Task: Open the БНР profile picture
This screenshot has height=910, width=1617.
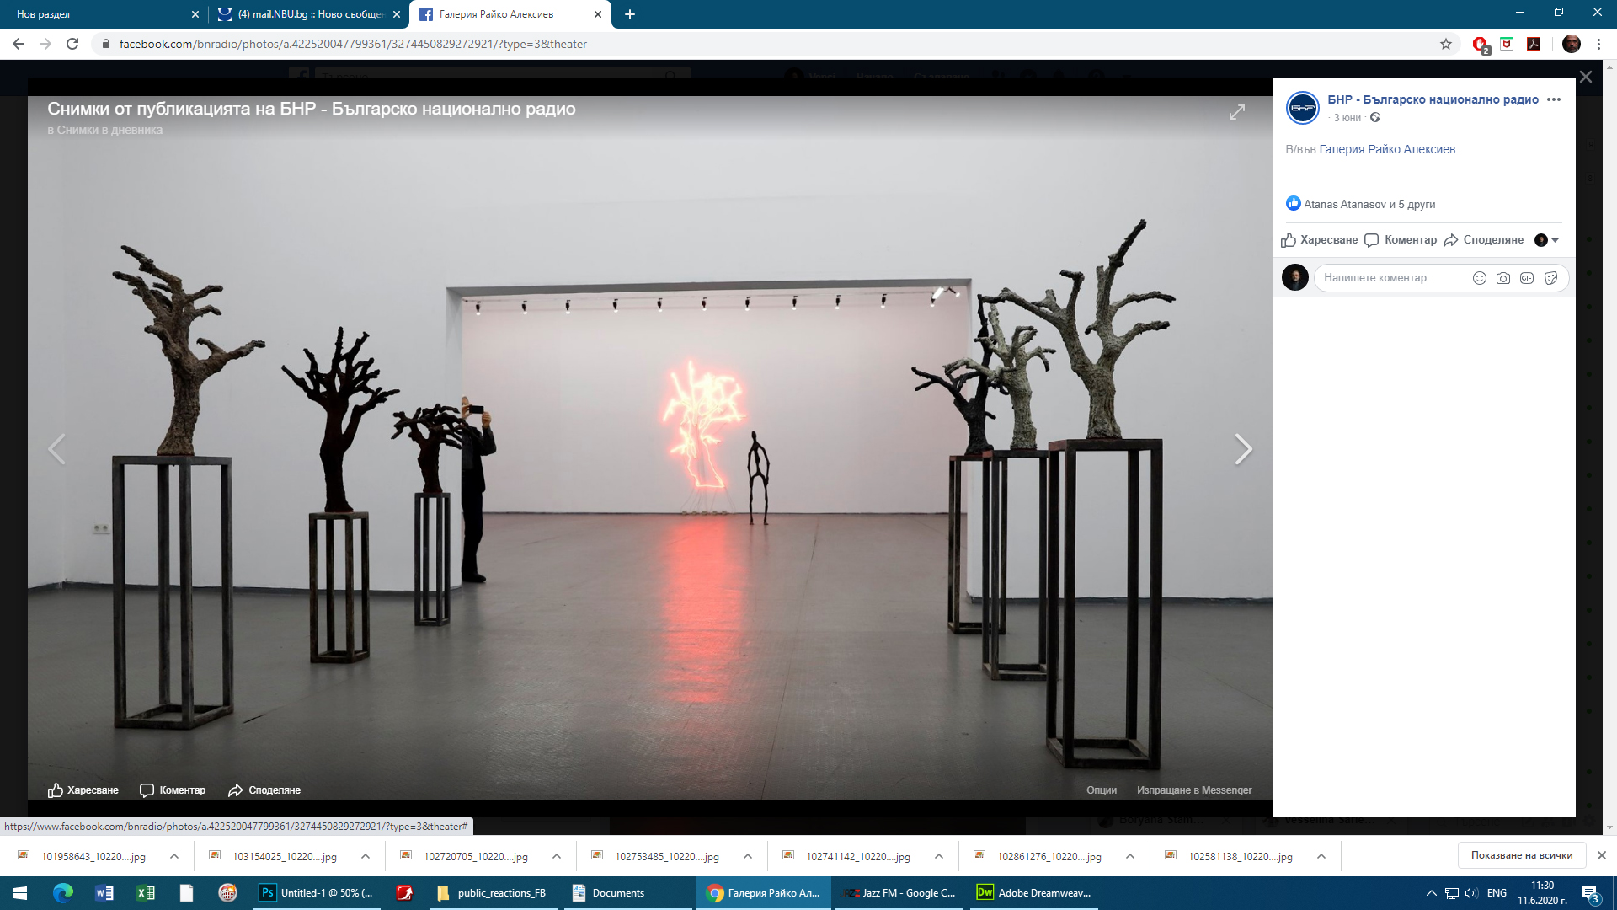Action: coord(1303,108)
